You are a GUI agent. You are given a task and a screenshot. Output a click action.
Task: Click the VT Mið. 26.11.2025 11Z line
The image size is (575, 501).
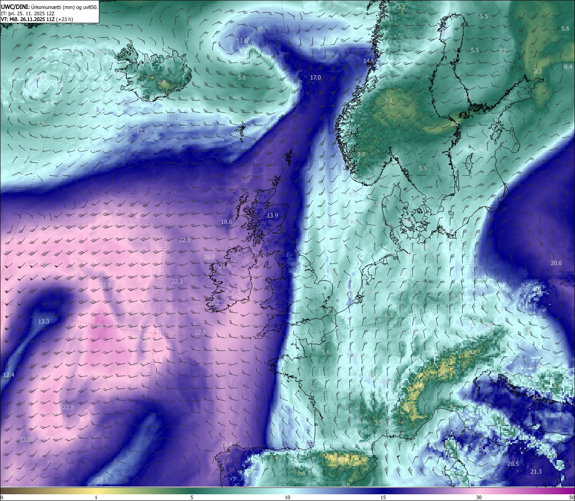(37, 19)
